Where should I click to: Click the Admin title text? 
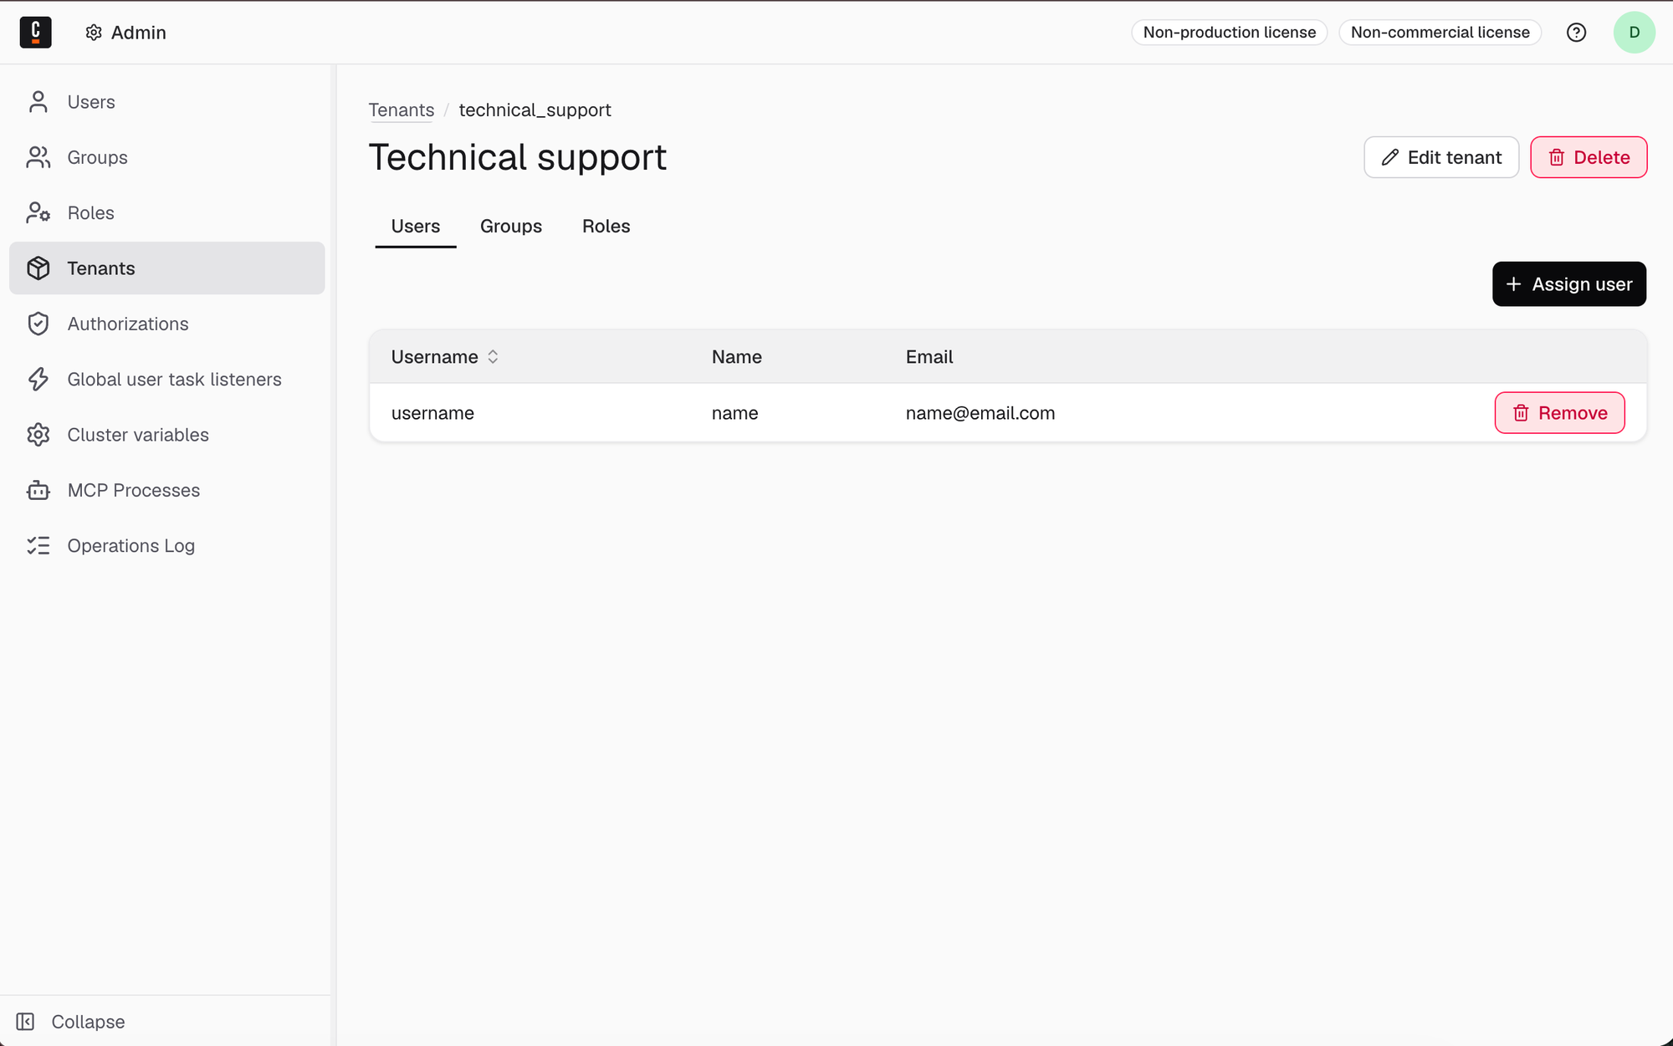click(139, 33)
